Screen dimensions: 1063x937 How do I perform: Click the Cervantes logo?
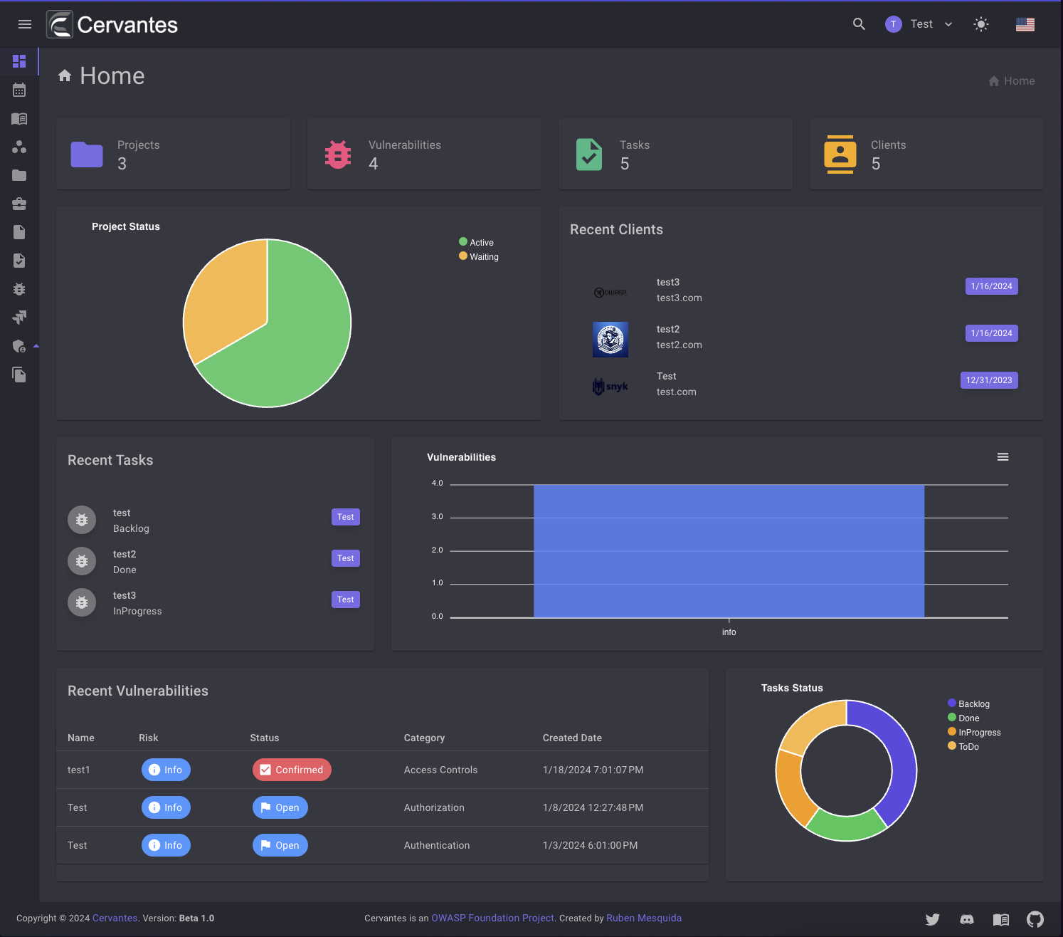112,24
